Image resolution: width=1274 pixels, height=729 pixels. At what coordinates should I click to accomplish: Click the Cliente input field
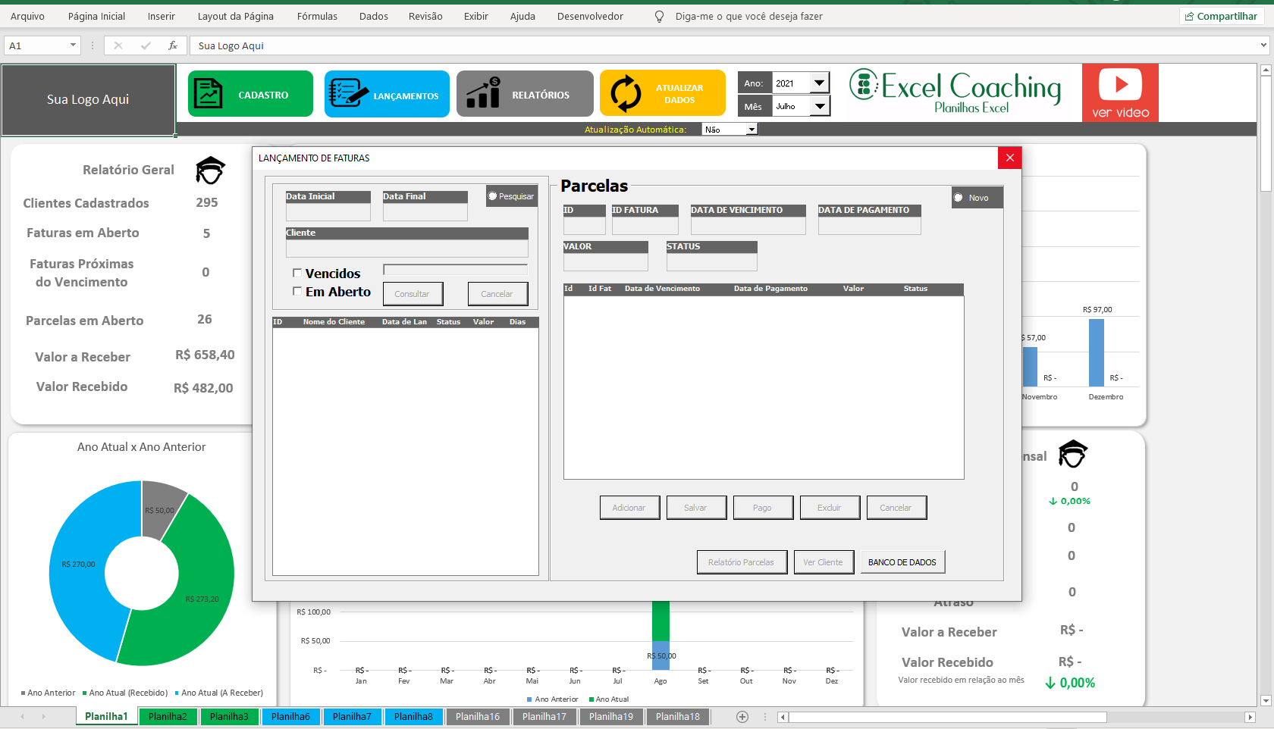406,248
